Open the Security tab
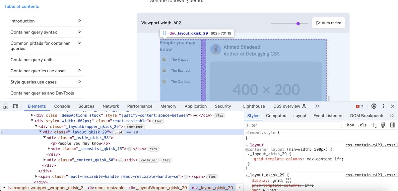398x191 pixels. pos(223,106)
